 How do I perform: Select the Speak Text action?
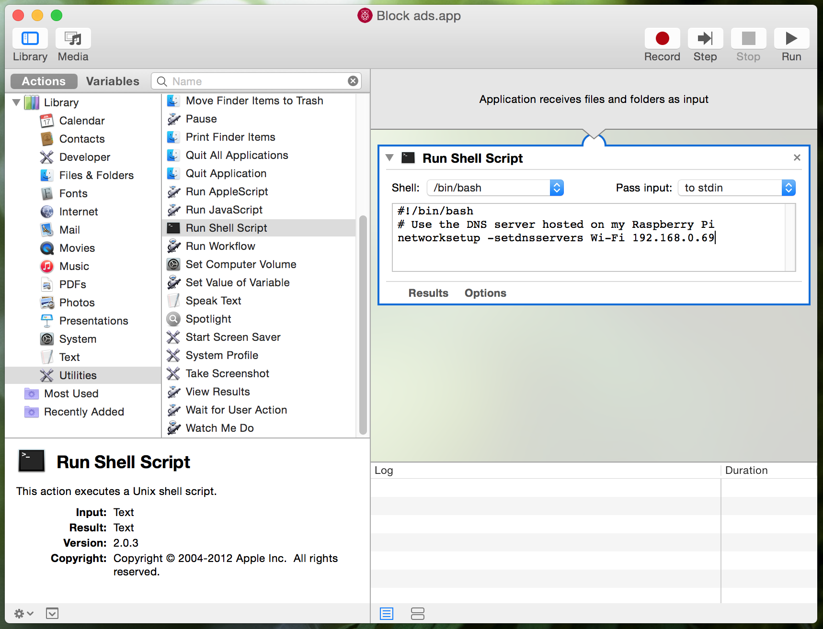[x=259, y=301]
